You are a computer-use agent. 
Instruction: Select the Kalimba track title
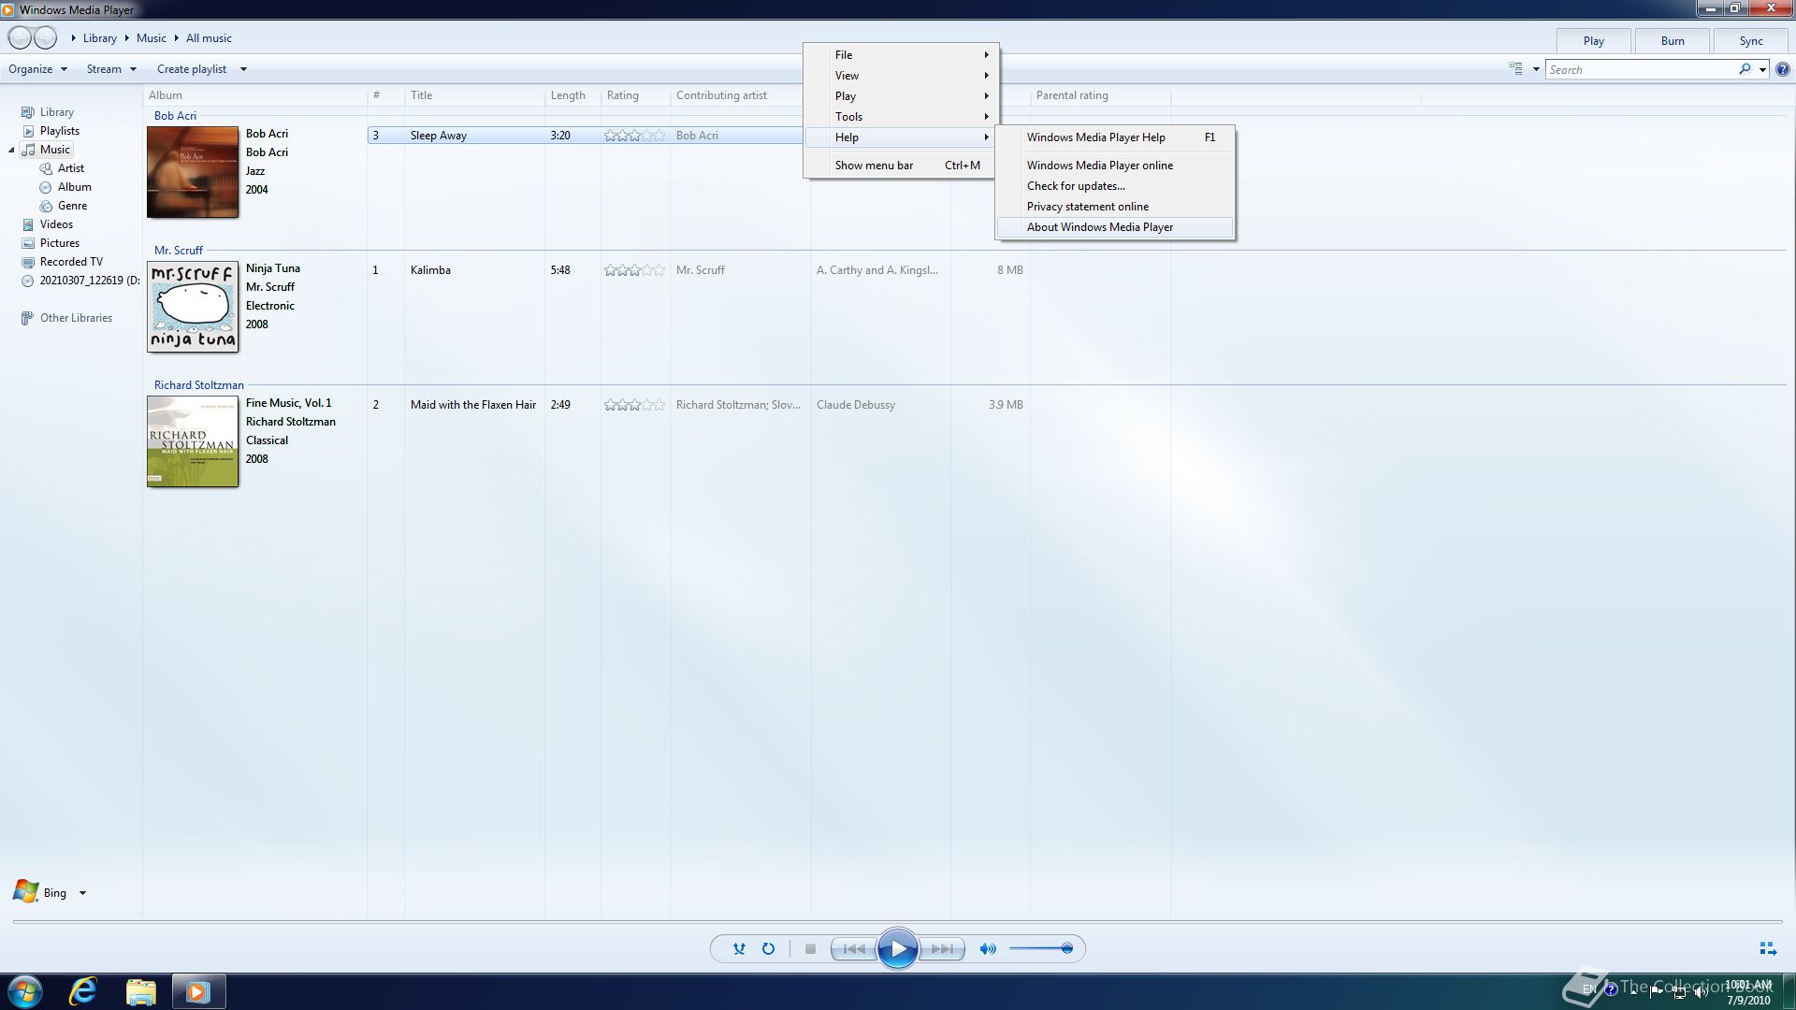pyautogui.click(x=430, y=270)
